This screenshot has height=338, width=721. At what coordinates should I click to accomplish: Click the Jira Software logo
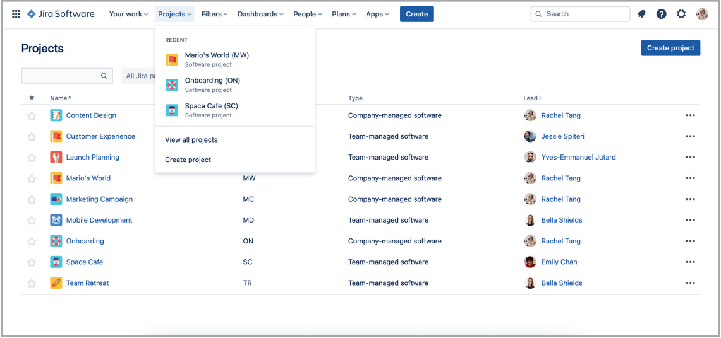point(61,14)
